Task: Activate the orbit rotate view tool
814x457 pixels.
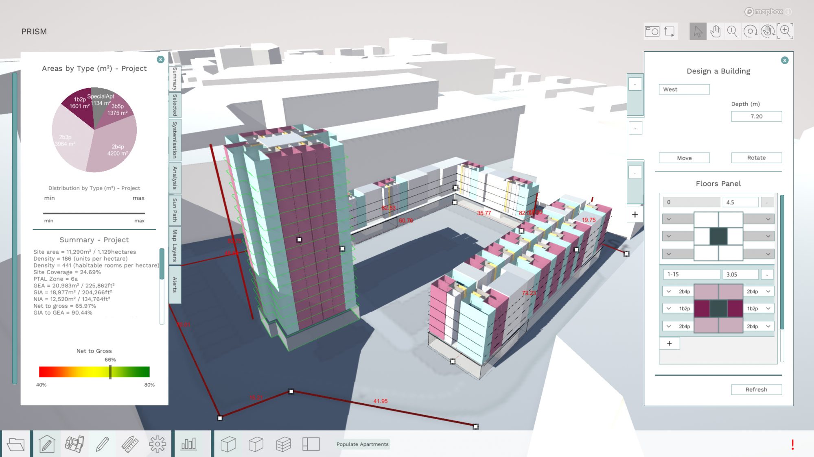Action: [750, 31]
